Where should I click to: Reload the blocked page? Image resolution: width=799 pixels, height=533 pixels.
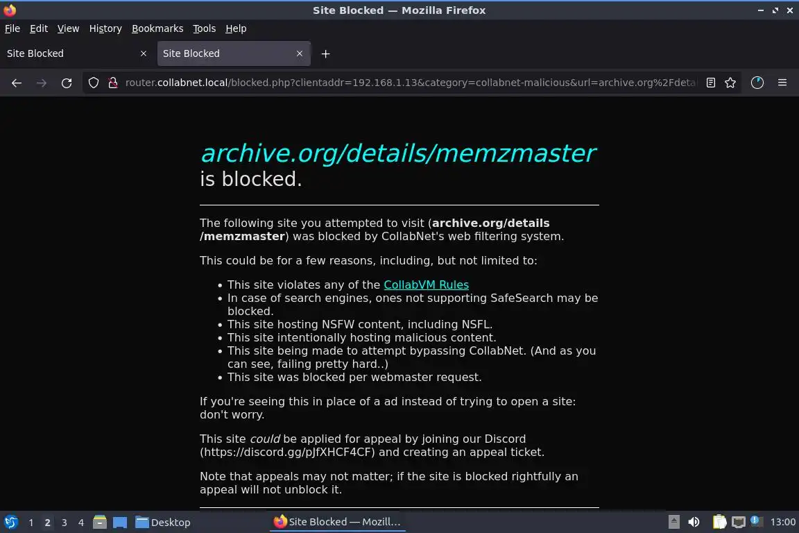(x=67, y=83)
